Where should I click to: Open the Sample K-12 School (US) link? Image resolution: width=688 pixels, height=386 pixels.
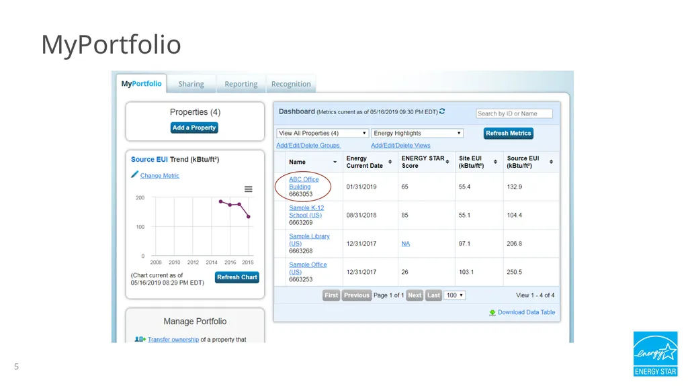click(306, 211)
